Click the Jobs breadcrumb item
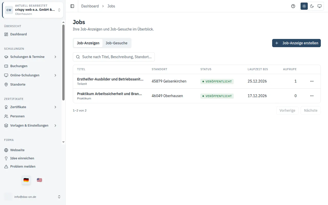The width and height of the screenshot is (328, 205). (x=111, y=6)
